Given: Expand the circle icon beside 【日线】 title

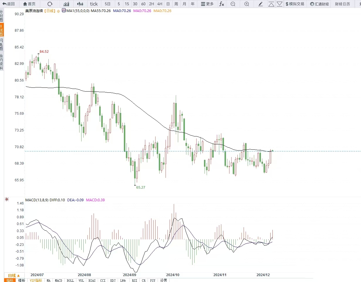Looking at the screenshot, I should pyautogui.click(x=58, y=11).
